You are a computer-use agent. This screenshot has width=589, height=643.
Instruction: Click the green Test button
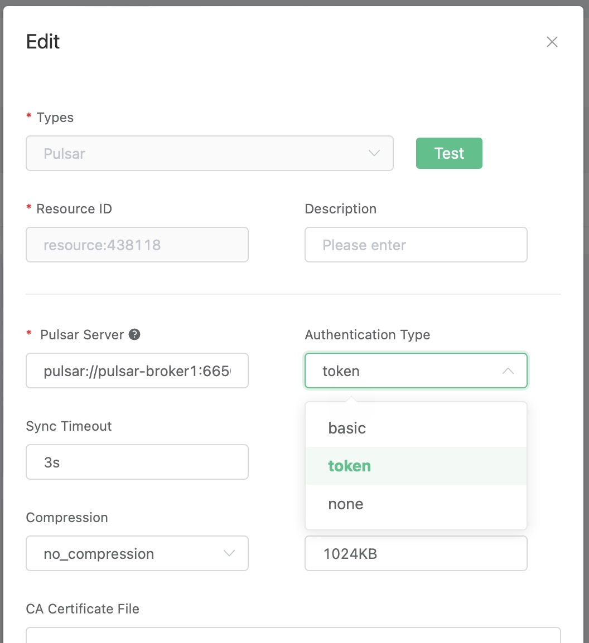coord(449,153)
